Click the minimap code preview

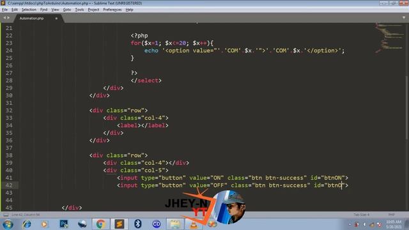coord(389,38)
